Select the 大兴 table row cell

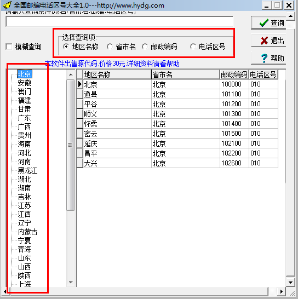coord(117,163)
